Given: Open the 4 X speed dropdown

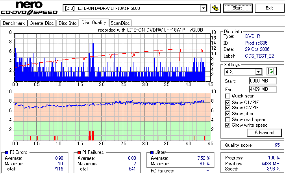Looking at the screenshot, I should [258, 72].
